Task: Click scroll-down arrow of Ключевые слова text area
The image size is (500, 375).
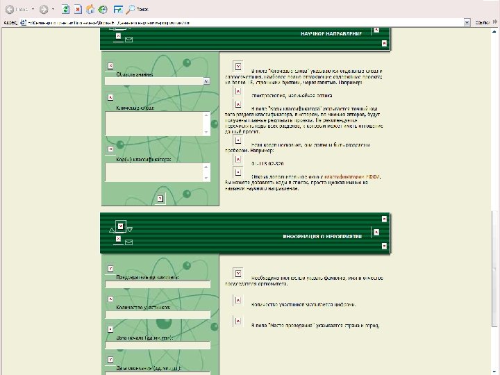Action: tap(206, 132)
